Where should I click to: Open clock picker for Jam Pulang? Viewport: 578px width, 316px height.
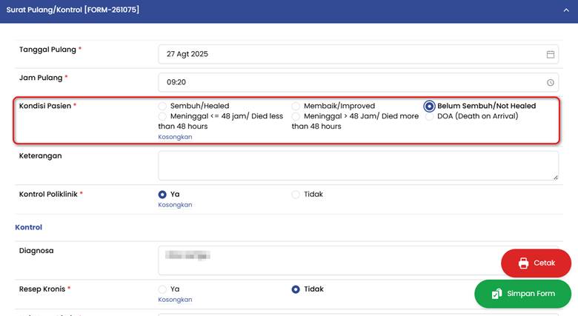tap(551, 83)
